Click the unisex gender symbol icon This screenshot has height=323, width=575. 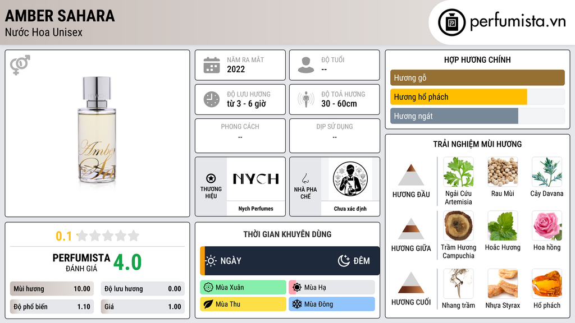[20, 65]
